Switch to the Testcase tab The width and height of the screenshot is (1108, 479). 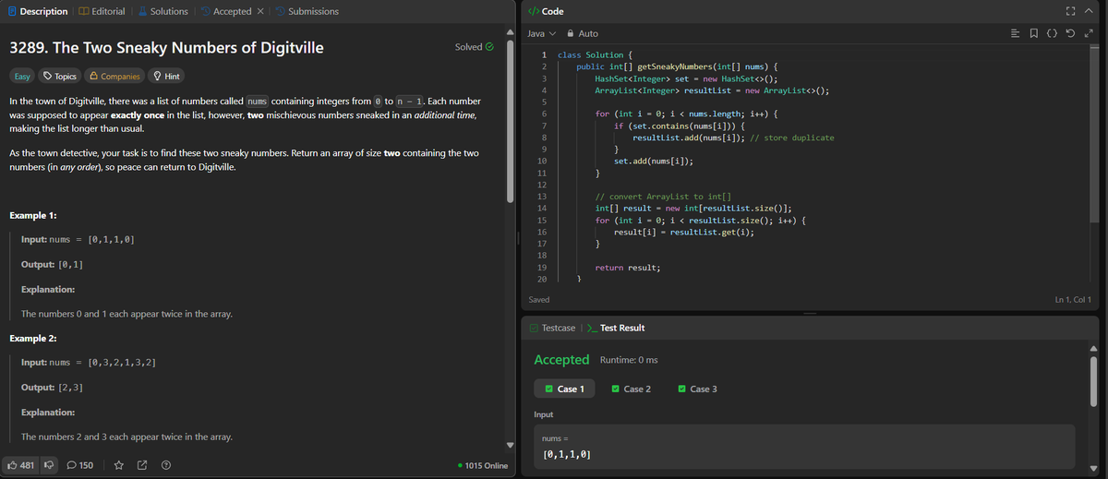point(552,328)
